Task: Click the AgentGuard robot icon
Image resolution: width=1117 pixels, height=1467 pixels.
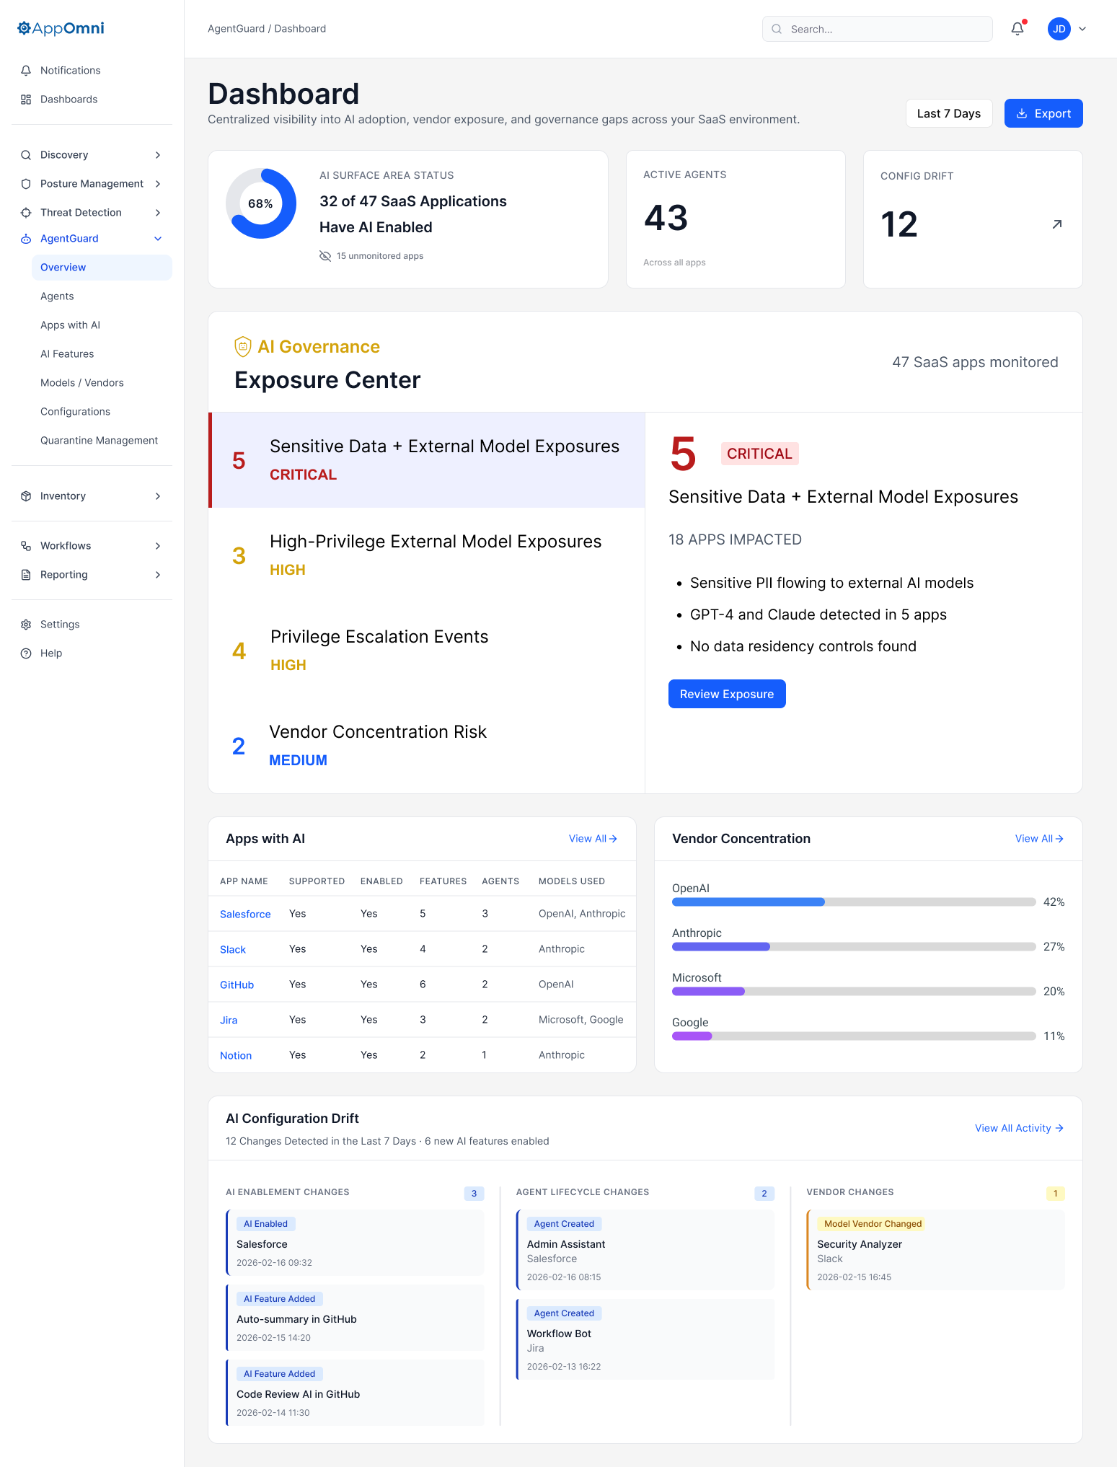Action: click(26, 239)
